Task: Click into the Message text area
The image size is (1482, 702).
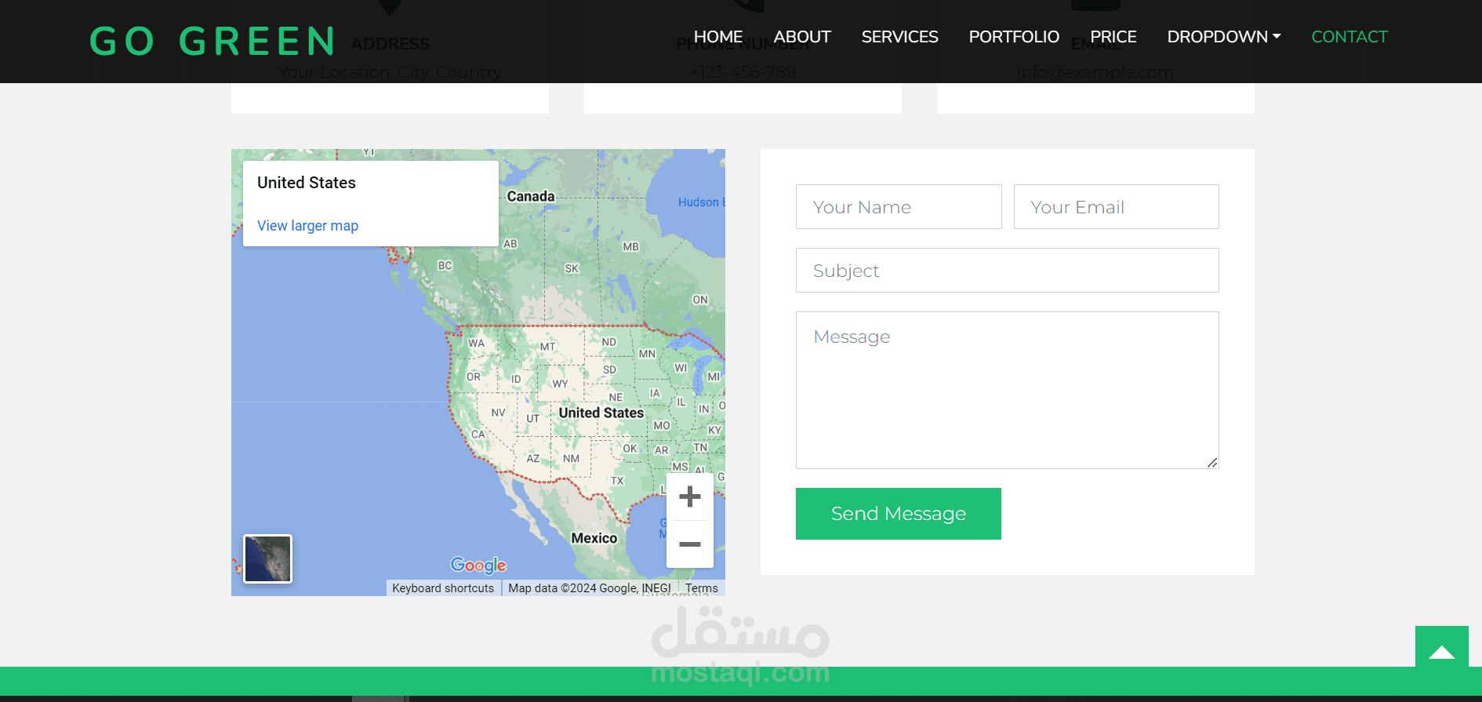Action: [1008, 390]
